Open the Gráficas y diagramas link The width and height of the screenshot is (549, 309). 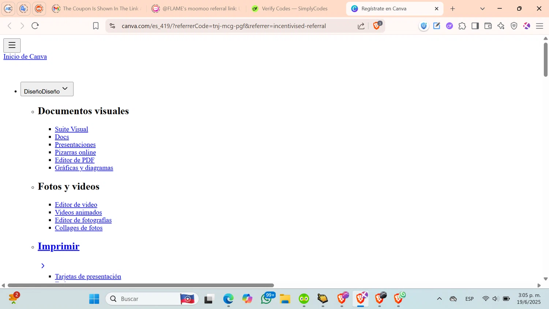point(84,167)
